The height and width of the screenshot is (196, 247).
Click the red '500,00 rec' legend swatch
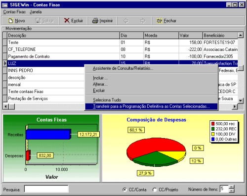[x=213, y=124]
